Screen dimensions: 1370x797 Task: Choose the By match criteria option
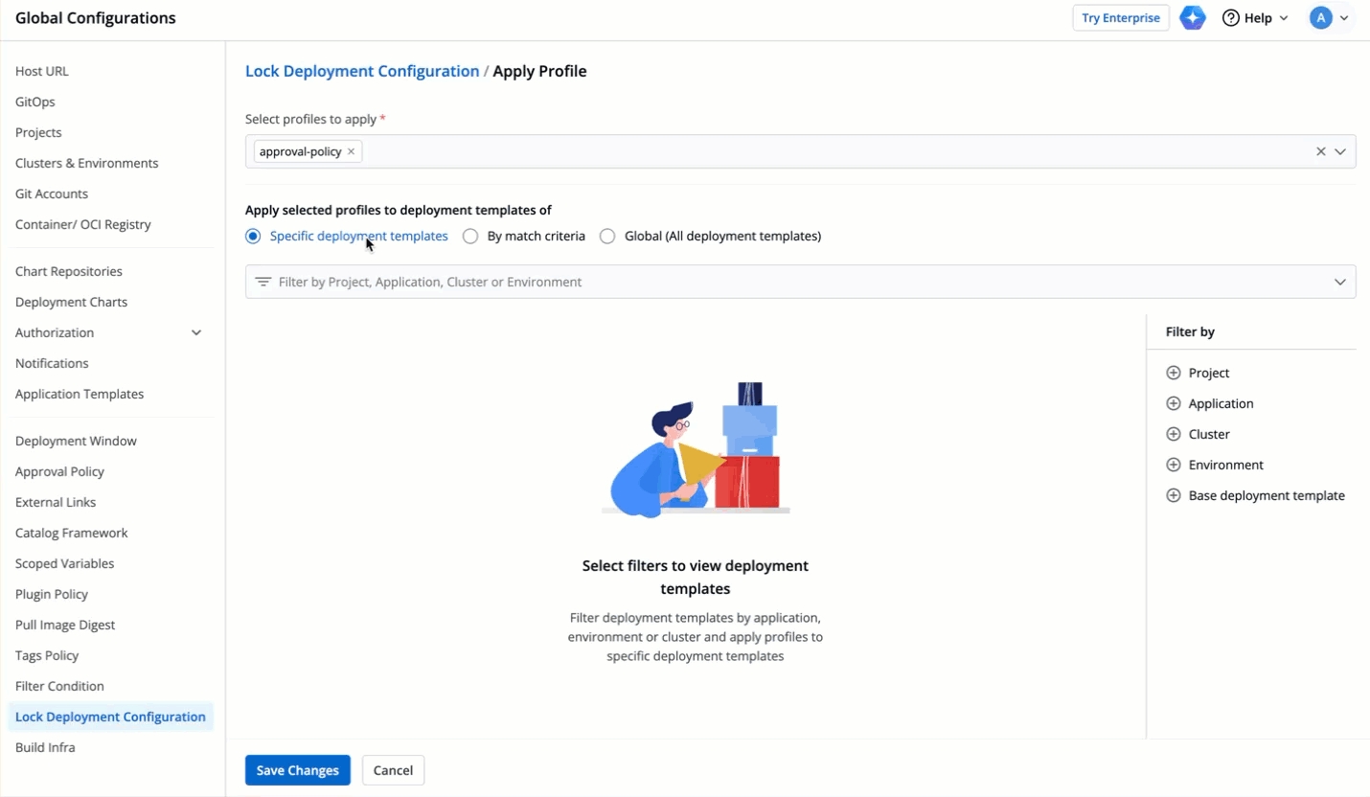(470, 236)
